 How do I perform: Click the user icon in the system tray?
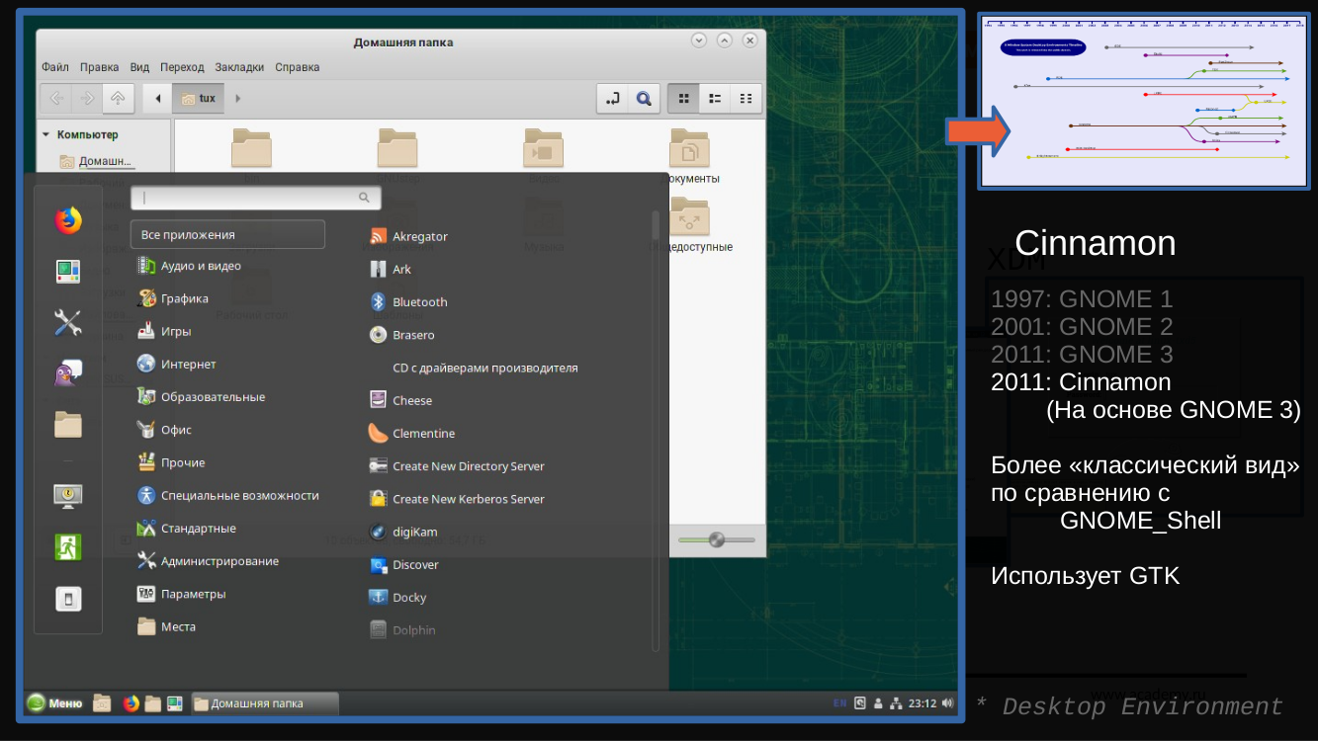pyautogui.click(x=878, y=703)
